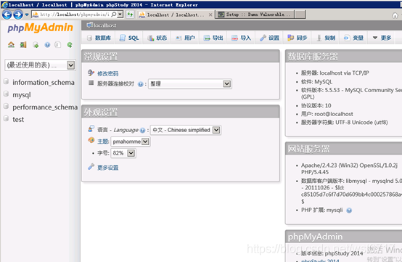Click the help icon after PHP 扩展 mysqli

point(349,210)
